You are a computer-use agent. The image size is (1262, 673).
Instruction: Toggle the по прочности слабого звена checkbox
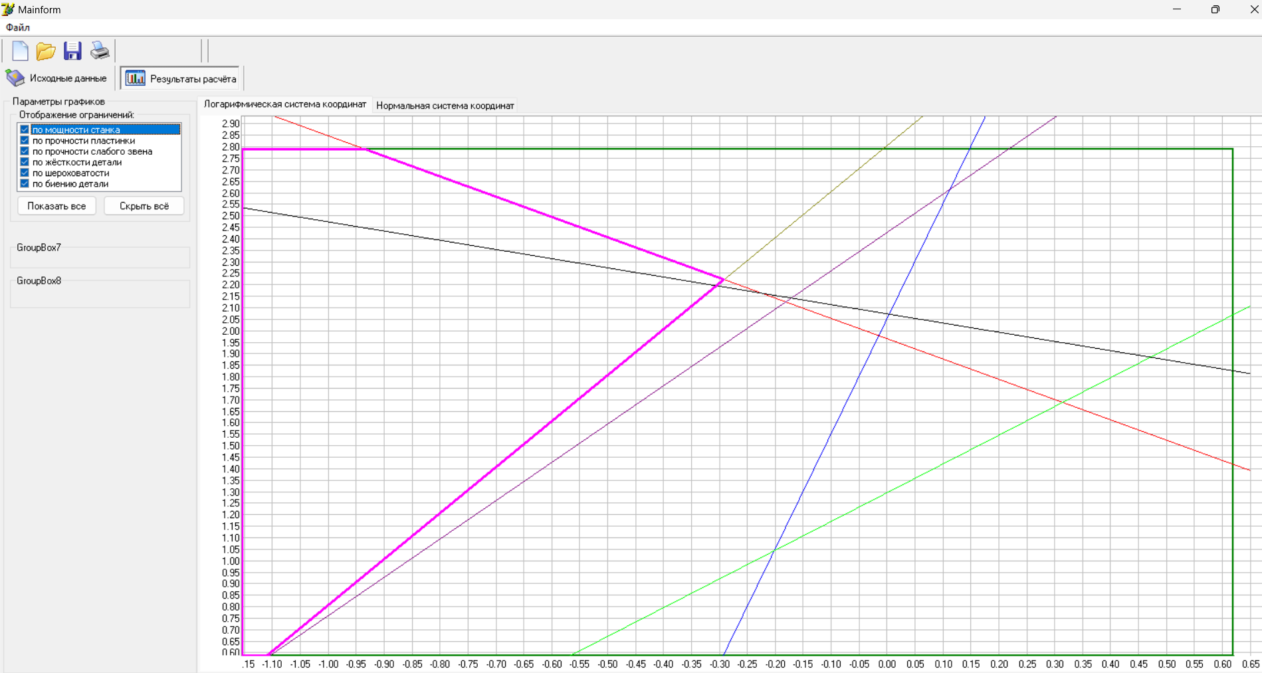click(25, 151)
